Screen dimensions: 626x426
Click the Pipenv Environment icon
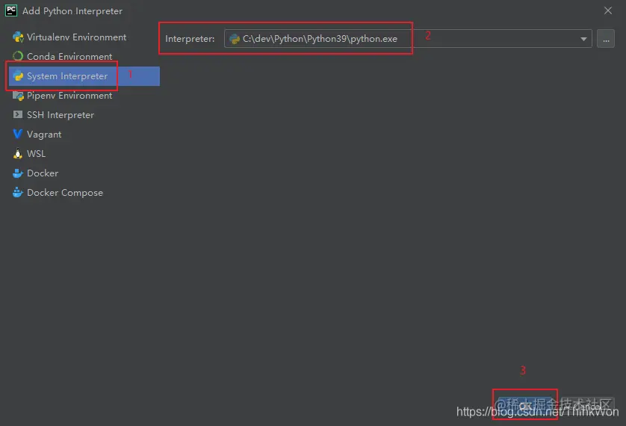tap(18, 96)
